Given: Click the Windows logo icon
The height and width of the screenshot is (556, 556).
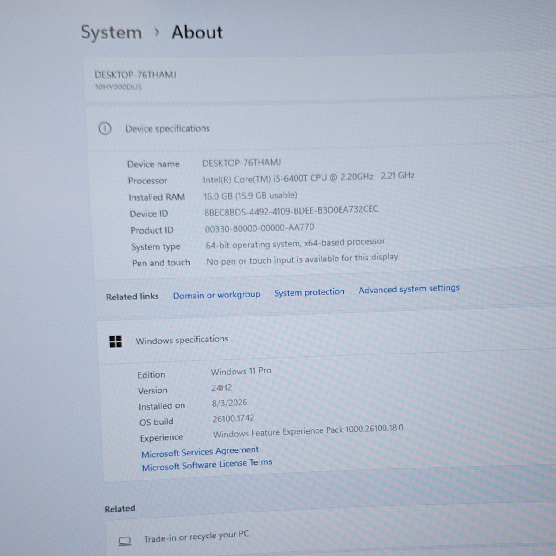Looking at the screenshot, I should (x=116, y=342).
